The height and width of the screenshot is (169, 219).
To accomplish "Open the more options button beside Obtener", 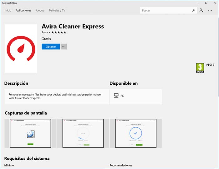I will [64, 47].
